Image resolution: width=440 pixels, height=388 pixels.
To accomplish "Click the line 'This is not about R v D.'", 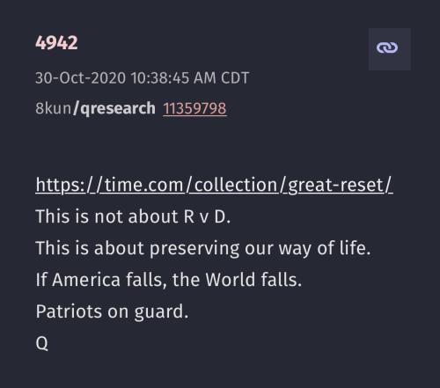I will (133, 216).
